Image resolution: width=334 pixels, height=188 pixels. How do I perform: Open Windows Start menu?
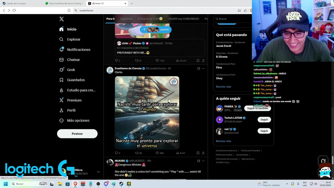[x=5, y=184]
